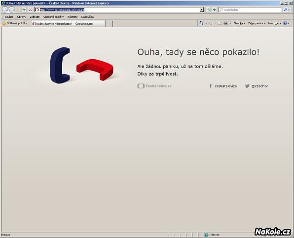This screenshot has height=238, width=294.
Task: Open the Oblíbené položky menu in the menu bar
Action: 53,17
